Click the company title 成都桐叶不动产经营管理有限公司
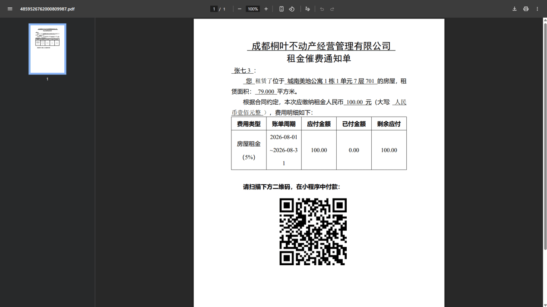This screenshot has width=547, height=307. tap(321, 46)
